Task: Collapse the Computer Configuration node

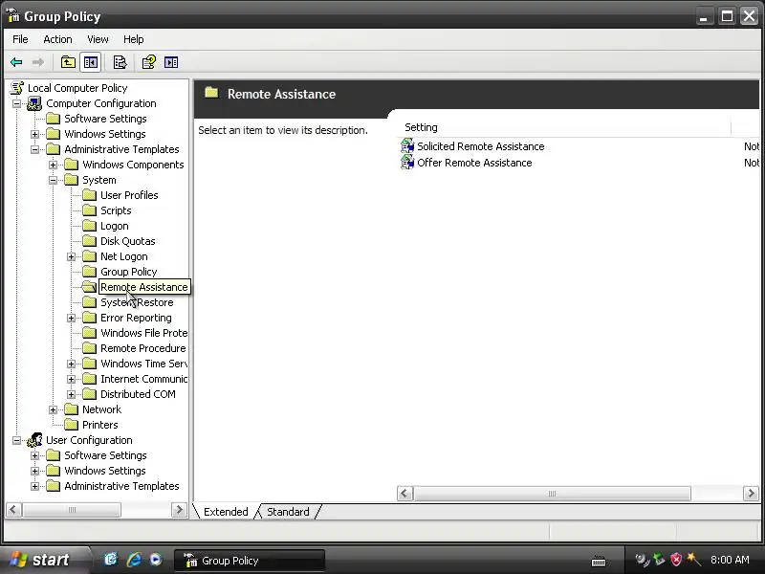Action: 16,103
